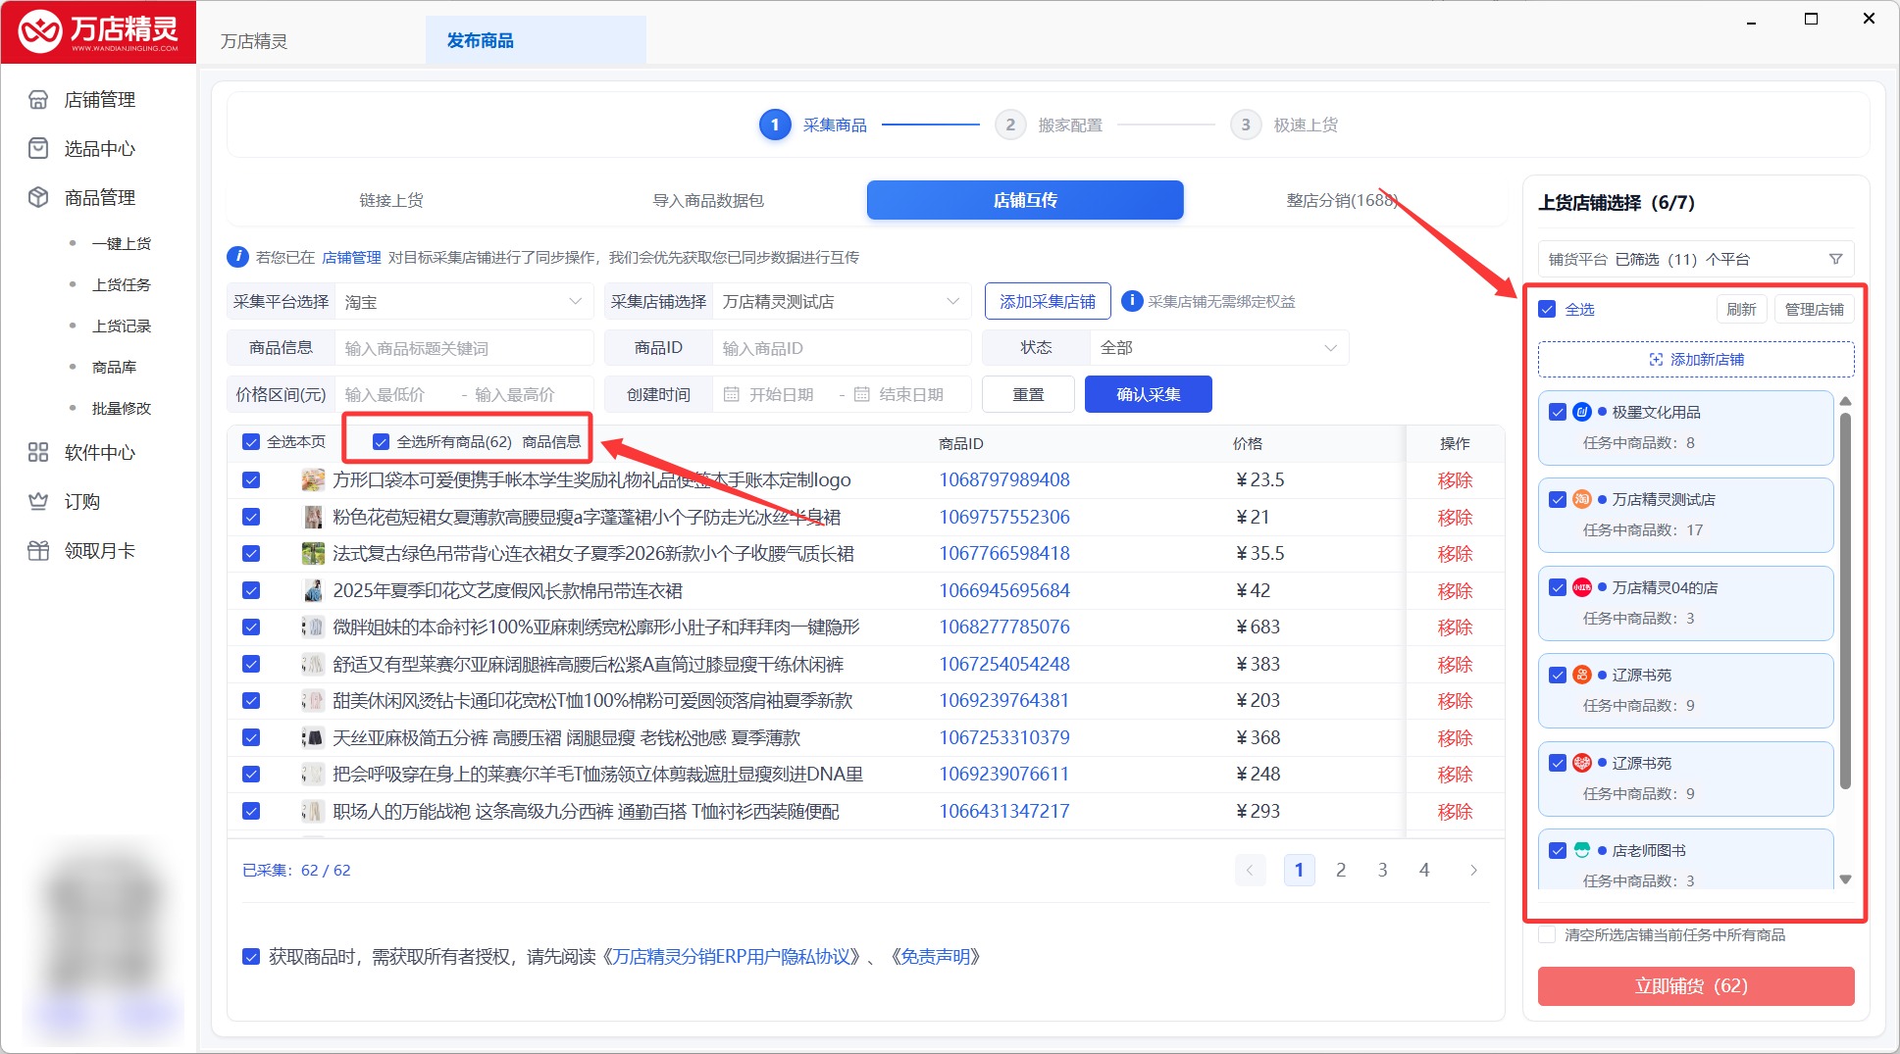The width and height of the screenshot is (1900, 1054).
Task: Click step 3 极速上货 circle indicator
Action: tap(1246, 125)
